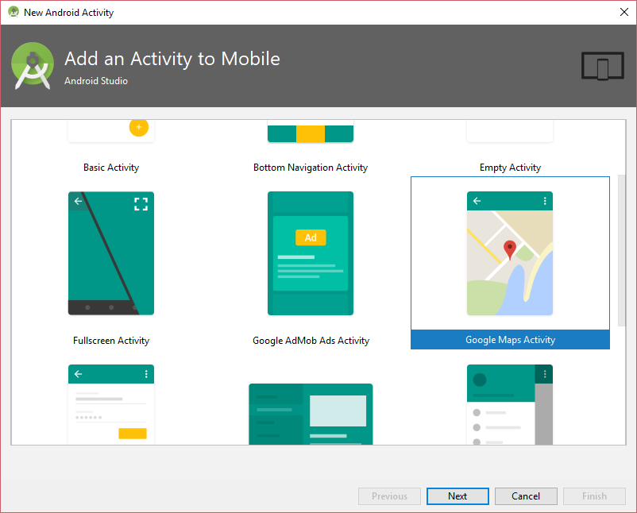Click the back arrow on the Maps preview
The image size is (637, 513).
tap(477, 200)
